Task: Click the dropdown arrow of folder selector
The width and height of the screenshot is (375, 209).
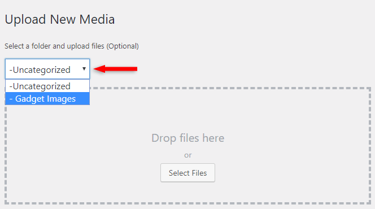Action: [x=84, y=69]
